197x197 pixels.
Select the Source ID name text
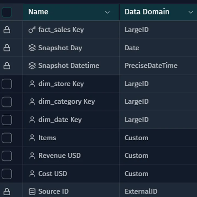pyautogui.click(x=54, y=192)
